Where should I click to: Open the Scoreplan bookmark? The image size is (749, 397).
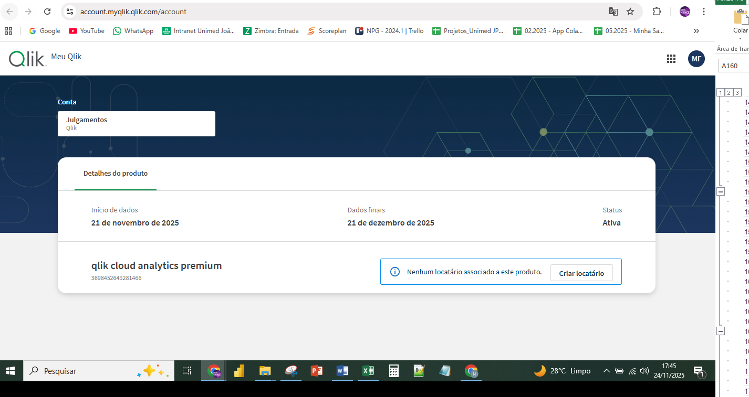(327, 31)
